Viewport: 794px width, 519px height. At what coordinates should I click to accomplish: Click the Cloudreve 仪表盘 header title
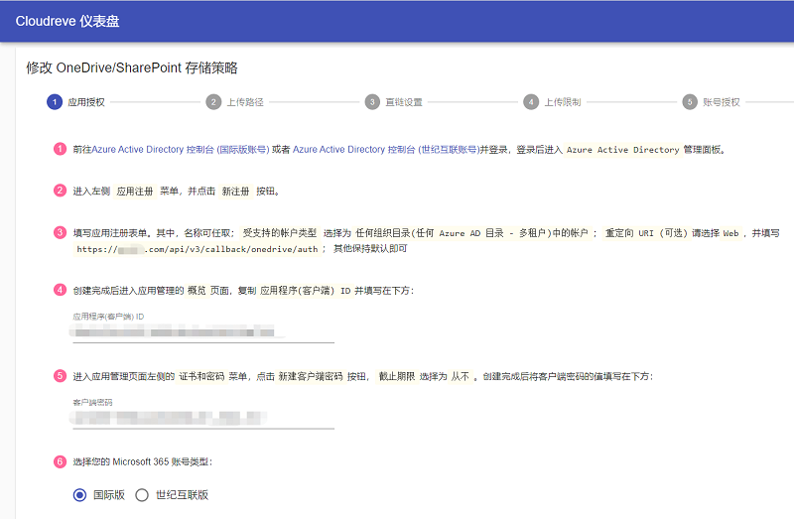click(67, 21)
